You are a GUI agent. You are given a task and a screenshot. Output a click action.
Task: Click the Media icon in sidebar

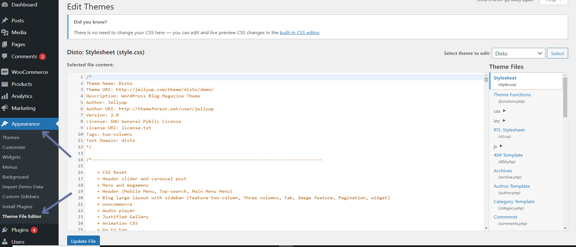5,33
